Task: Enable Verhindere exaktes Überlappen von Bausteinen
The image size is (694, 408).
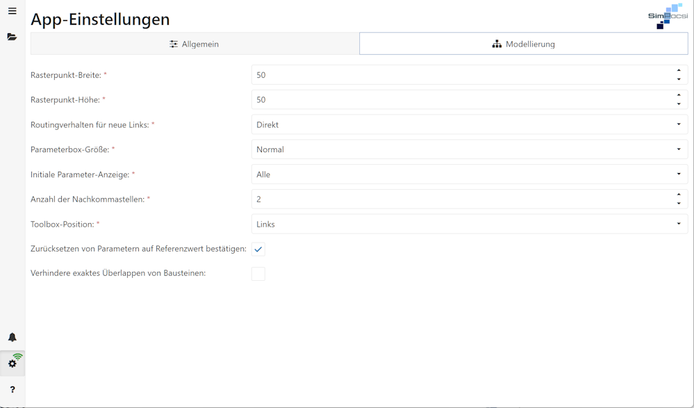Action: coord(258,274)
